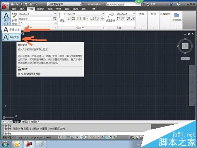Select 多行文字 in the flyout menu
Image resolution: width=197 pixels, height=148 pixels.
(x=11, y=30)
